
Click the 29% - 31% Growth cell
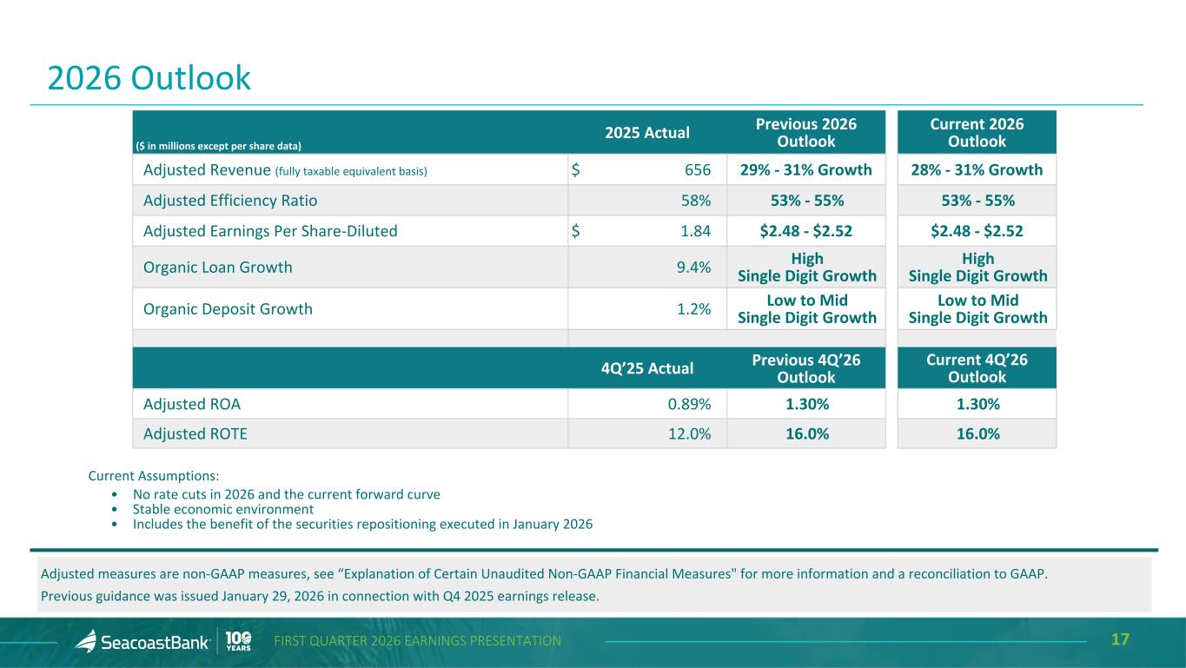point(805,170)
